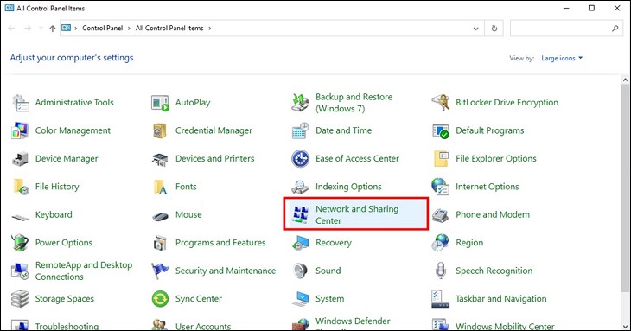631x331 pixels.
Task: Open the address bar history dropdown arrow
Action: click(x=475, y=29)
